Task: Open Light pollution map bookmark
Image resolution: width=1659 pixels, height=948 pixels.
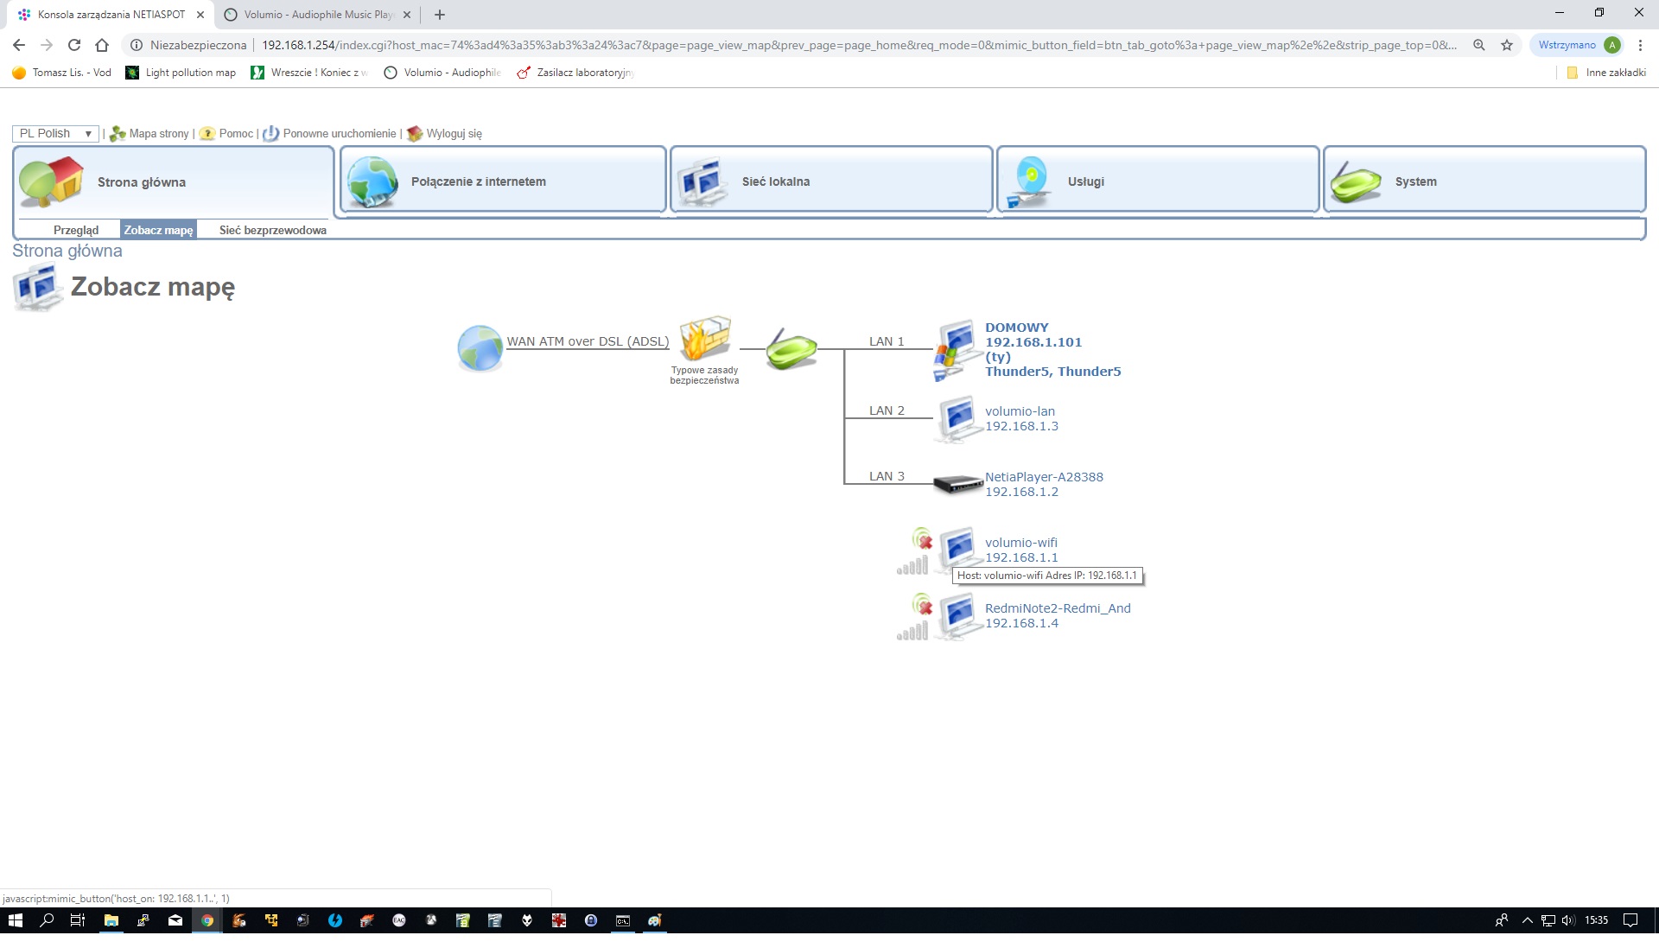Action: pos(181,73)
